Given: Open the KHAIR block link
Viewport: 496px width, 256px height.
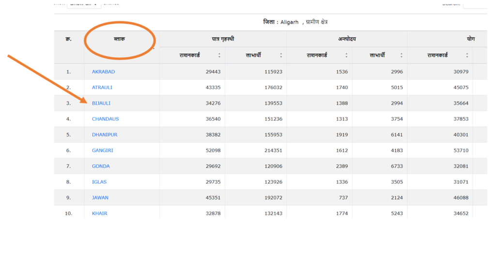Looking at the screenshot, I should [x=100, y=213].
